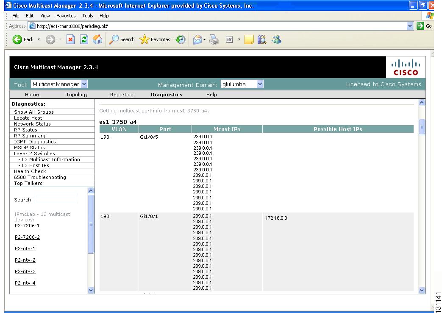This screenshot has width=442, height=313.
Task: Open the Help tab in navigation bar
Action: (211, 95)
